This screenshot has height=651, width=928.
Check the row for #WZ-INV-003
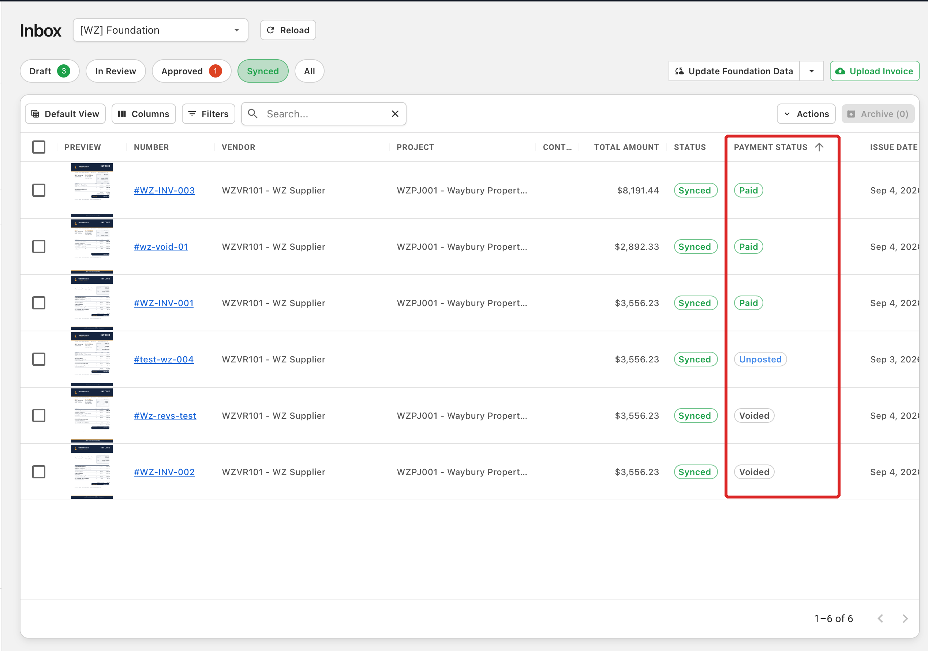pyautogui.click(x=39, y=190)
